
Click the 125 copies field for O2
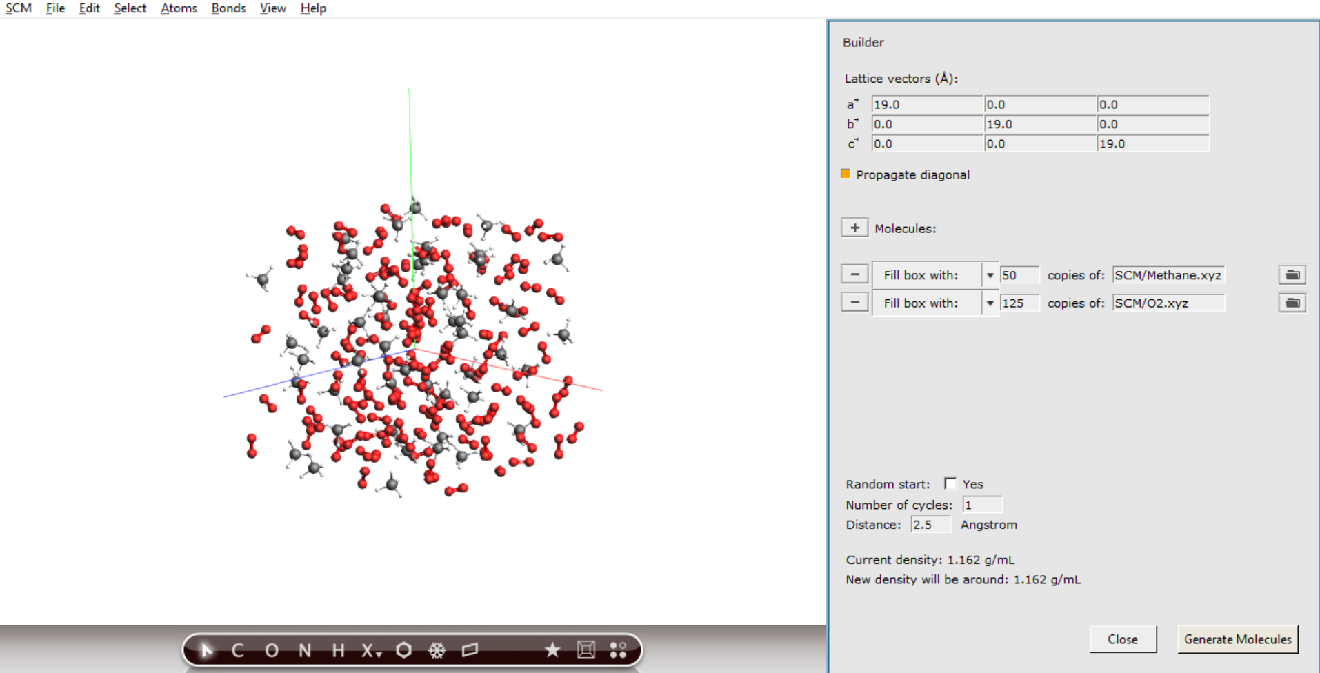point(1019,303)
